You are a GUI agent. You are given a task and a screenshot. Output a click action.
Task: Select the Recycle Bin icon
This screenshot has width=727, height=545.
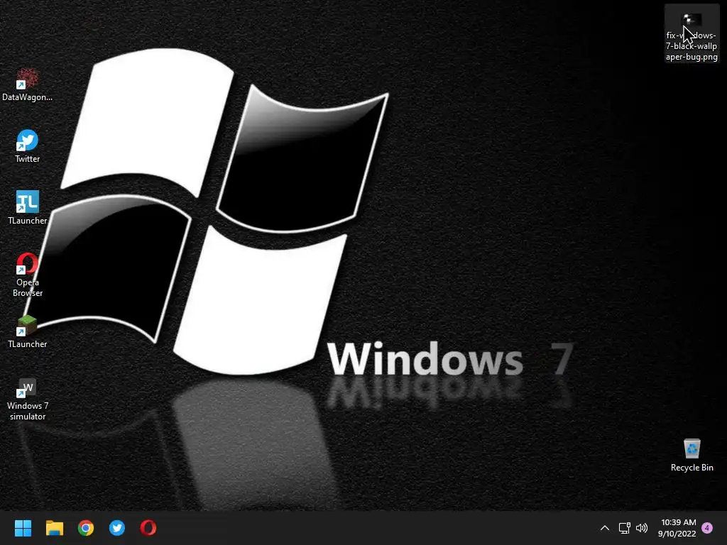tap(692, 455)
